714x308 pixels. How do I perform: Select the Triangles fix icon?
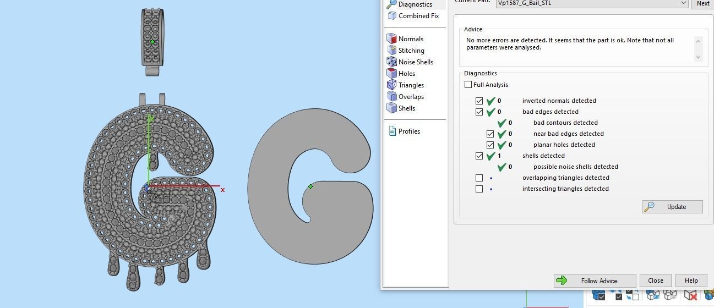point(391,85)
